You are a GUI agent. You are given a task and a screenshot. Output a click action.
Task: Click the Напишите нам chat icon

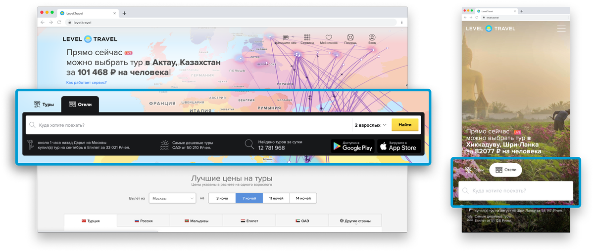tap(286, 37)
